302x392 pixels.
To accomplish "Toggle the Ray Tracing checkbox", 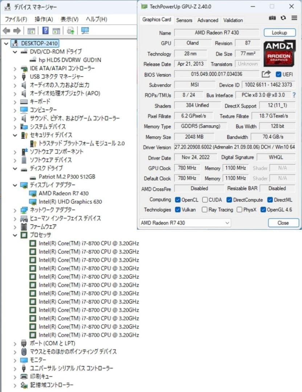I will click(x=205, y=210).
